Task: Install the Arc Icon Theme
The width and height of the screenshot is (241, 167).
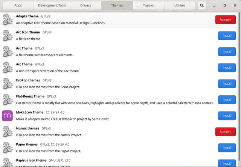Action: tap(227, 36)
